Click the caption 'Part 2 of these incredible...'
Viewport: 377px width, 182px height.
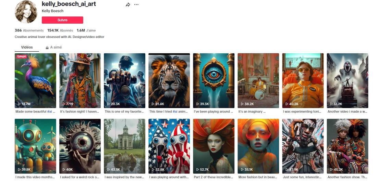pos(214,177)
